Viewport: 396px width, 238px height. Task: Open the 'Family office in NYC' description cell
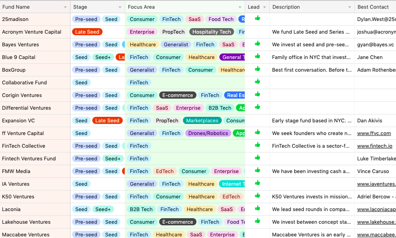(312, 57)
